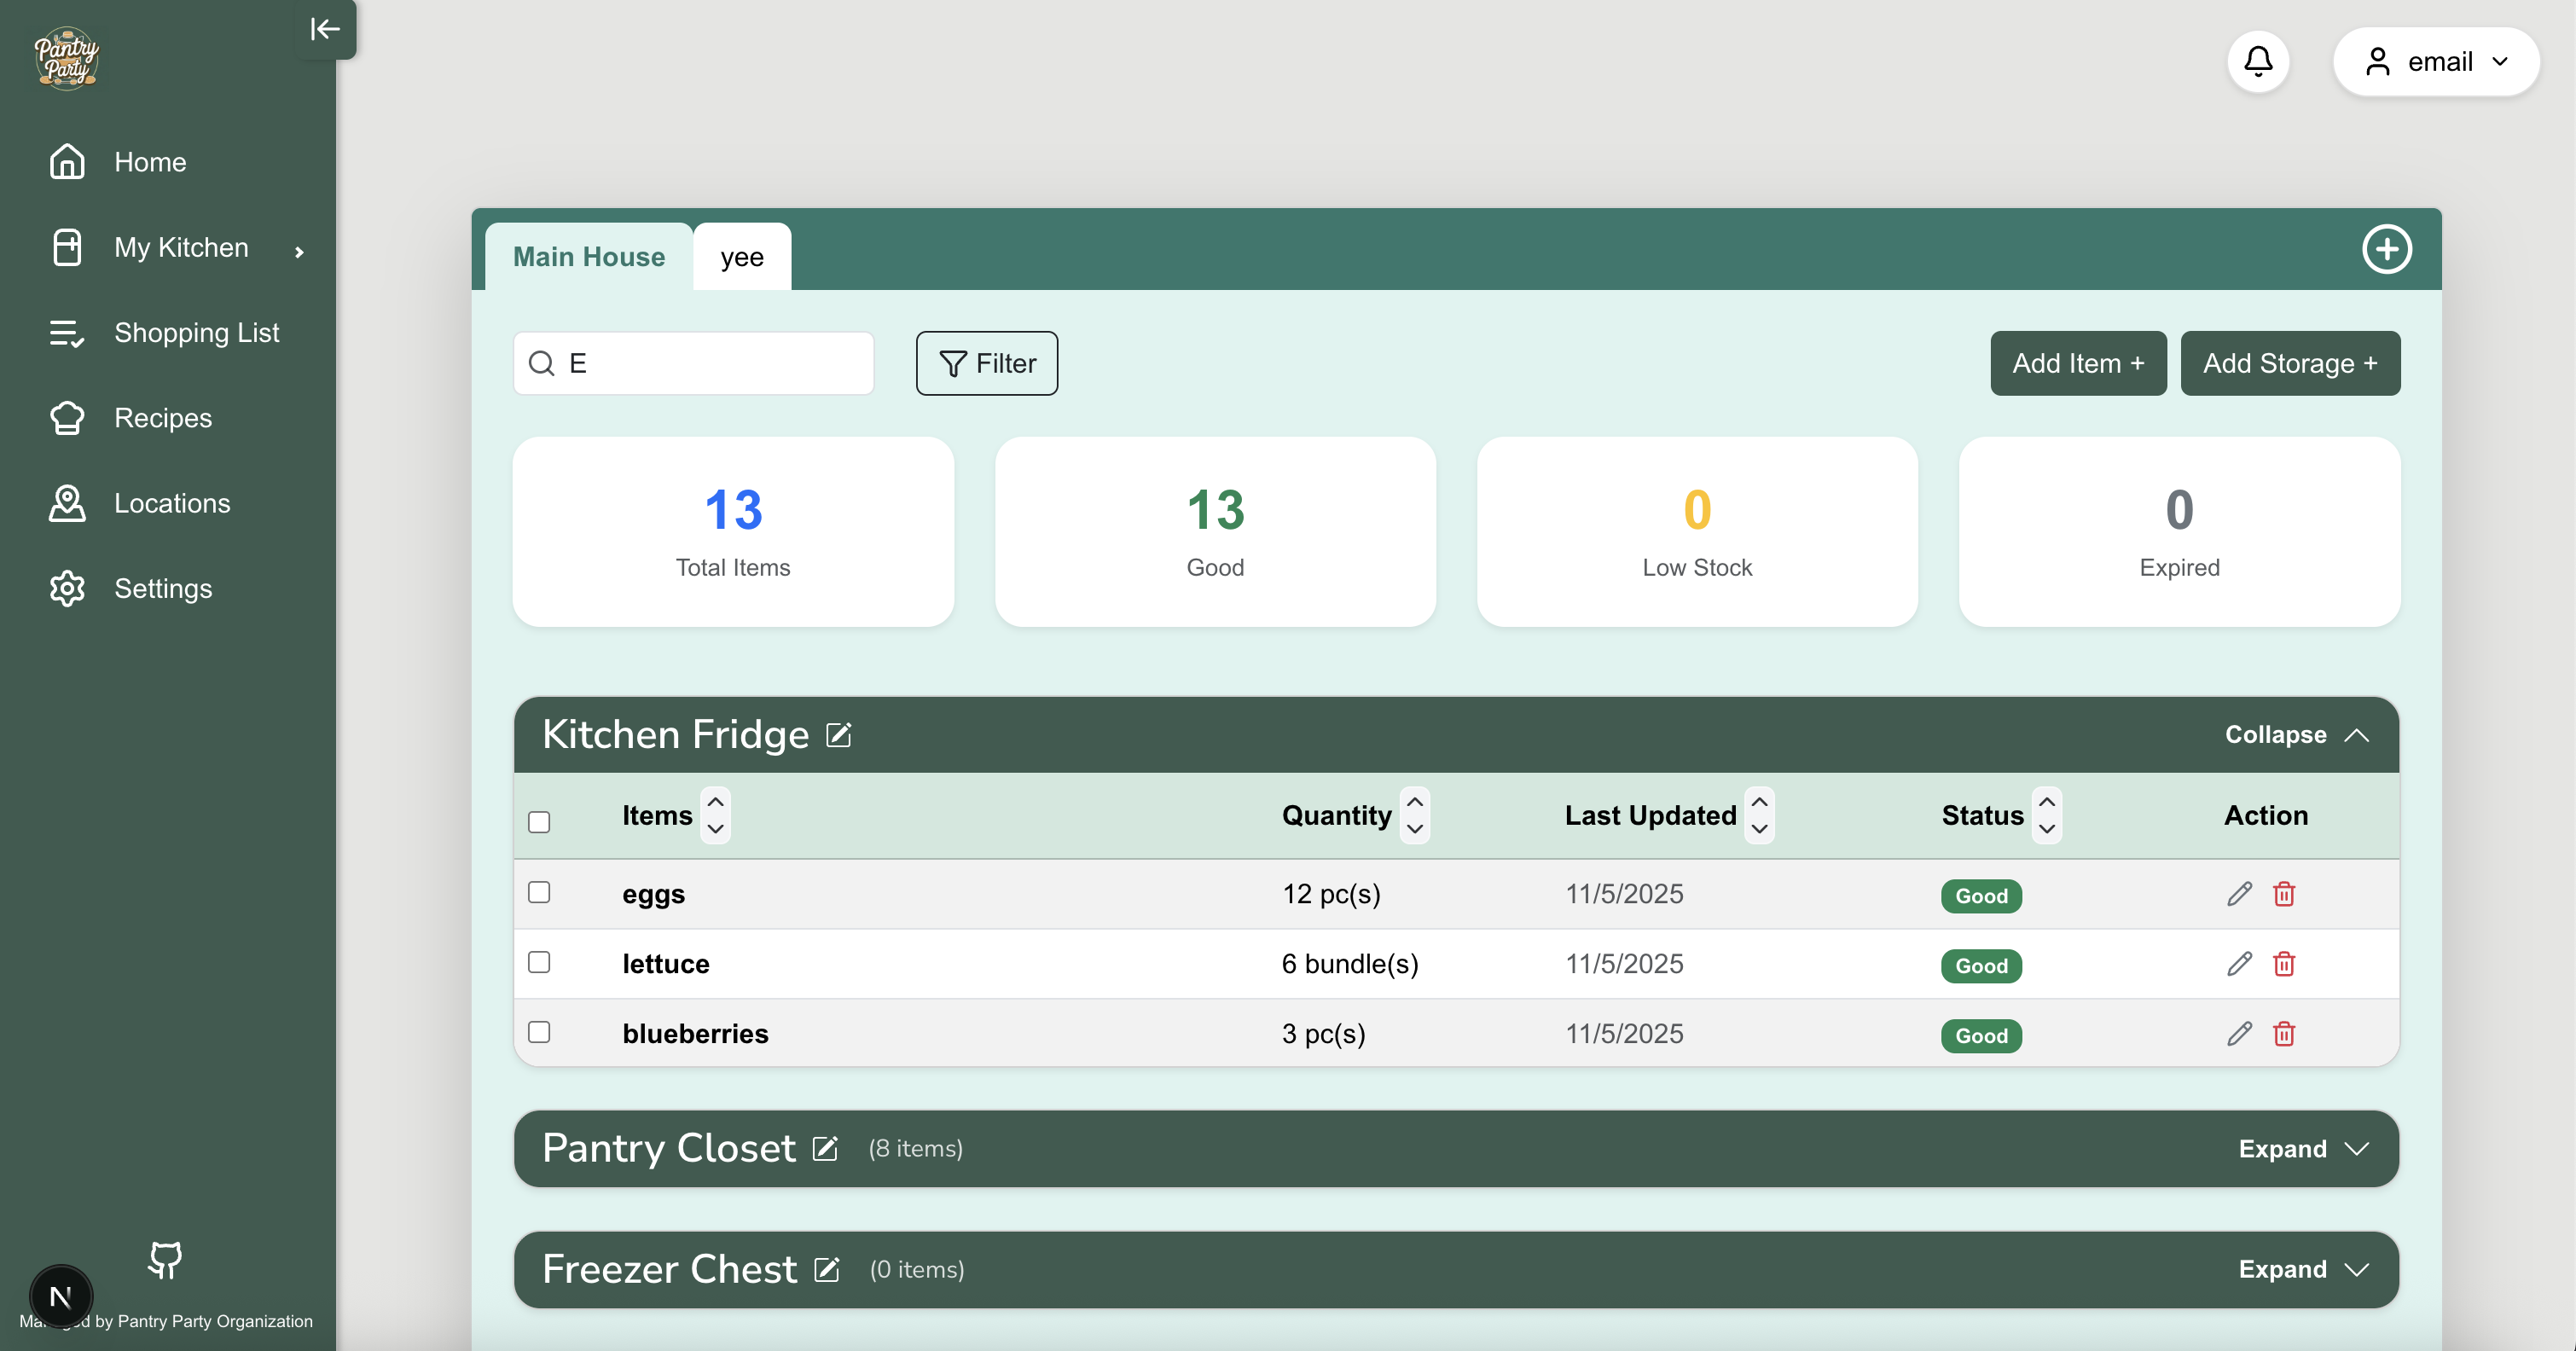This screenshot has width=2576, height=1351.
Task: Go to Home in the sidebar
Action: pos(118,162)
